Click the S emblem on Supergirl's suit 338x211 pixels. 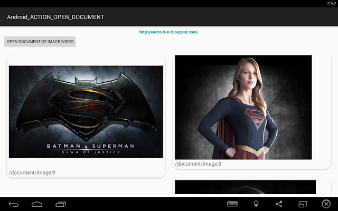coord(255,118)
